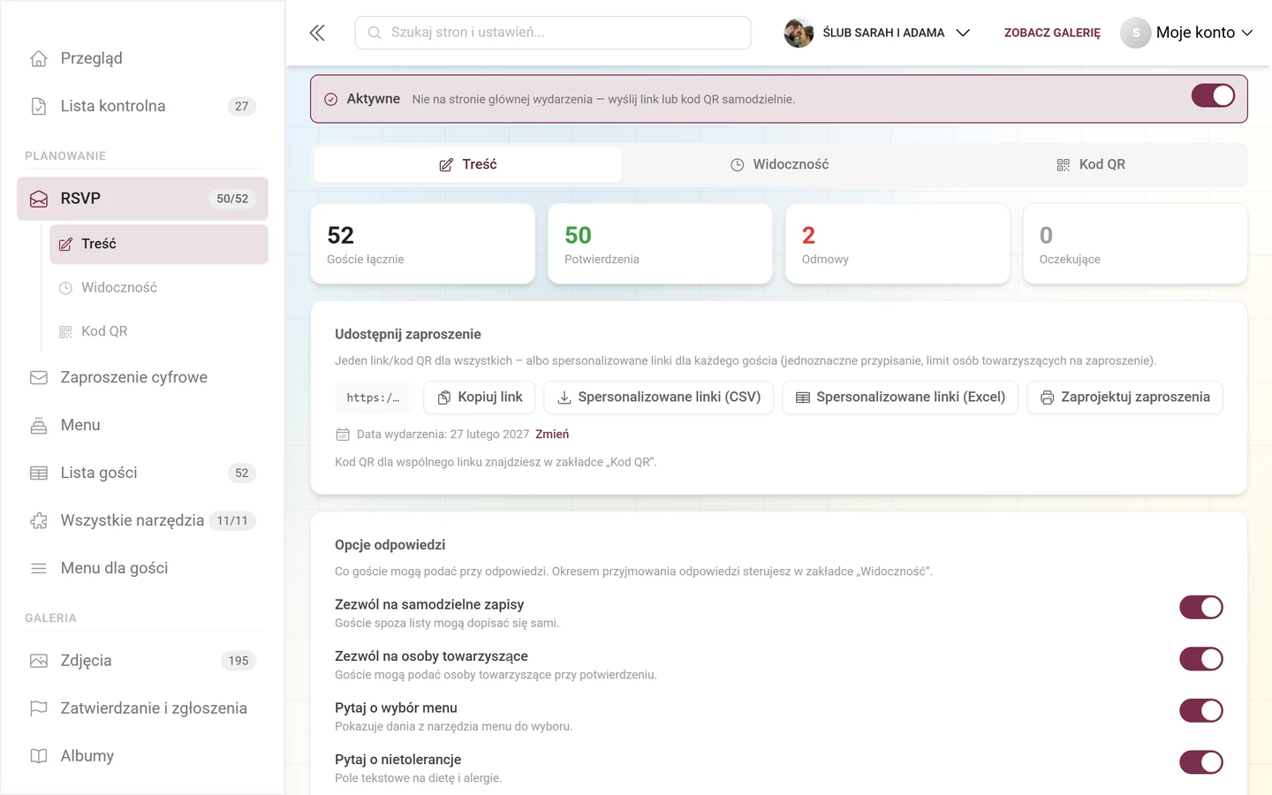The height and width of the screenshot is (795, 1272).
Task: Click the search magnifier icon
Action: 375,33
